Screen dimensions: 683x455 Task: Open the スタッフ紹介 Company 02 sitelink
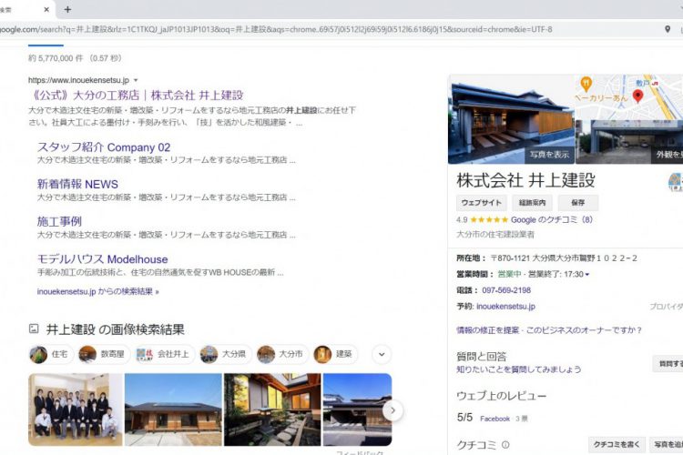click(x=104, y=147)
